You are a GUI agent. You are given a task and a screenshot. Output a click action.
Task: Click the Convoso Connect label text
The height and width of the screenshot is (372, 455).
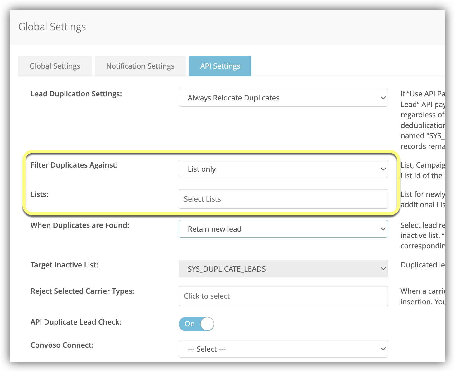(62, 345)
